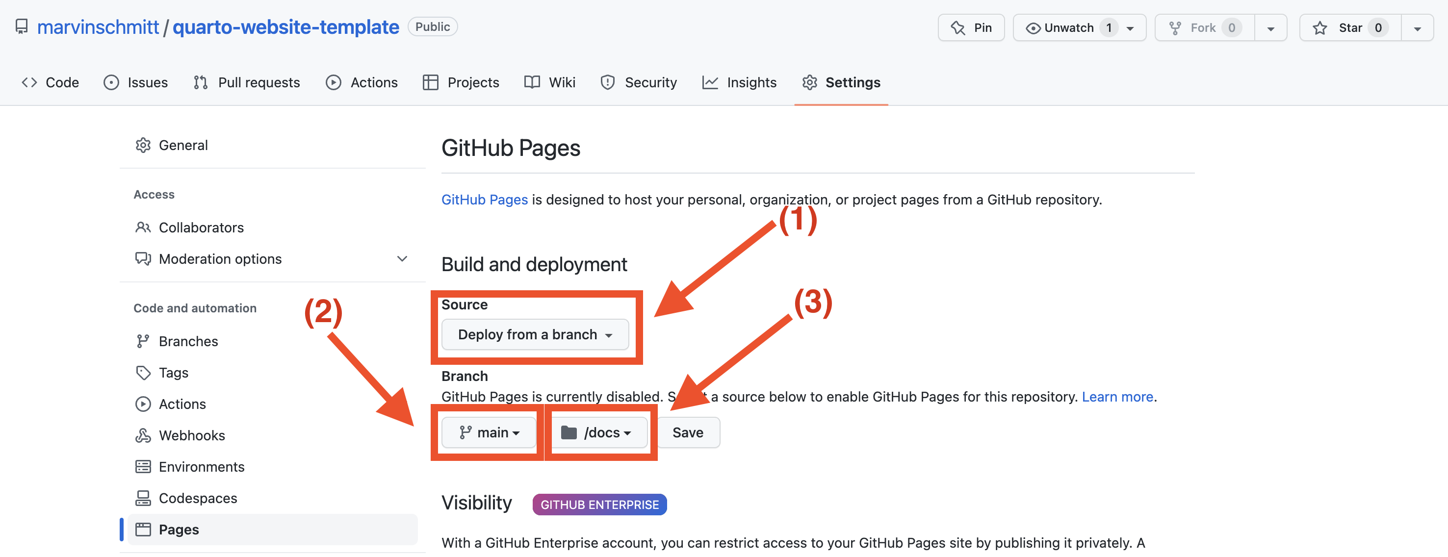Viewport: 1448px width, 557px height.
Task: Open Branches settings in sidebar
Action: tap(273, 341)
